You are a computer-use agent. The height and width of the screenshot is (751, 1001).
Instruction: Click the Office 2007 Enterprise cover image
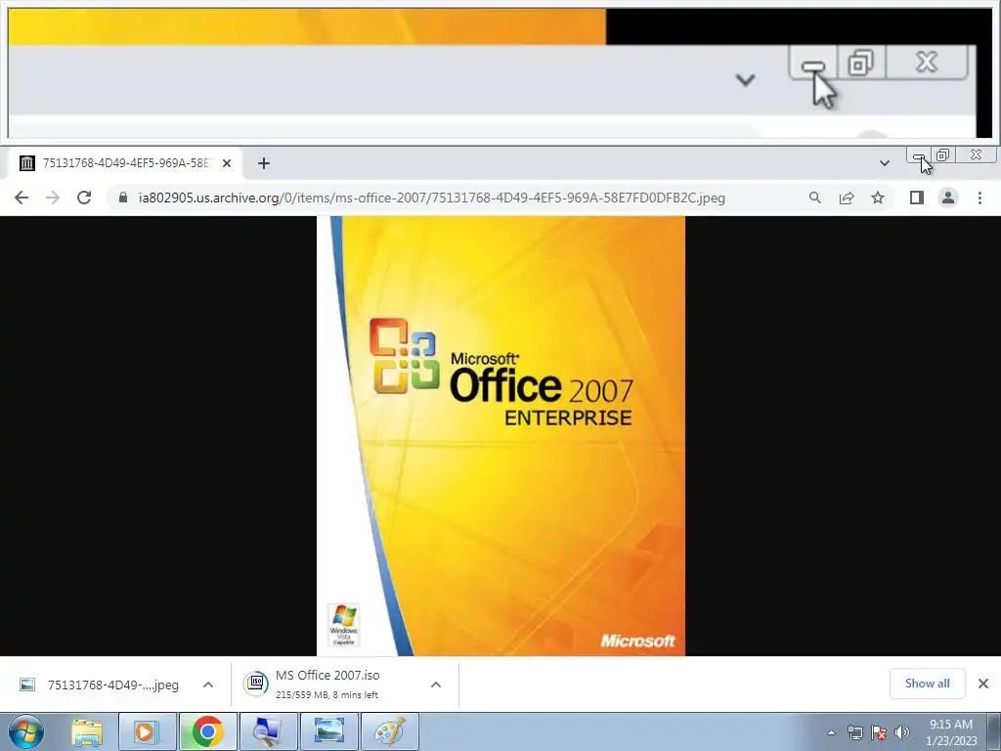point(501,436)
